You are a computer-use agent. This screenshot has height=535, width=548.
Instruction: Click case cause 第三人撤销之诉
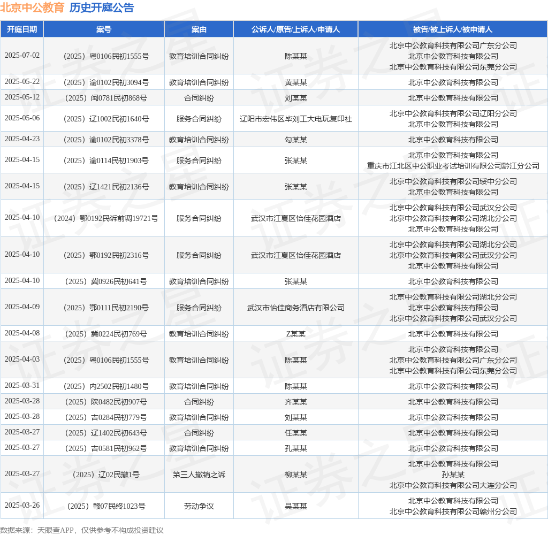coord(199,475)
